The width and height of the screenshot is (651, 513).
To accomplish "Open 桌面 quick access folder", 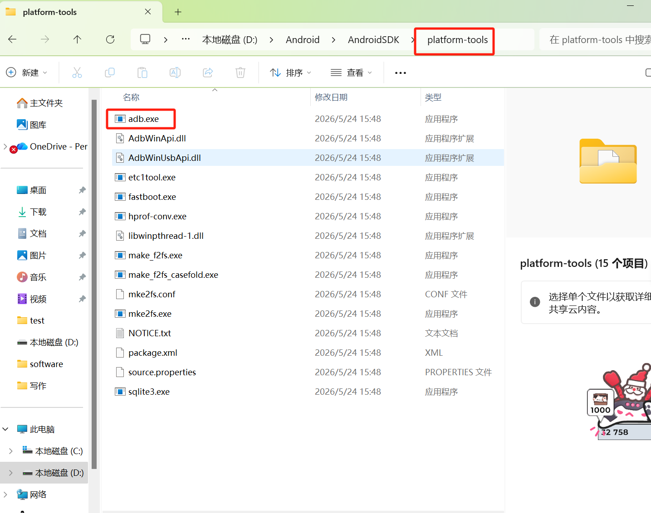I will [x=32, y=190].
